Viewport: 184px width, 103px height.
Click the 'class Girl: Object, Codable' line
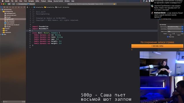(x=46, y=33)
